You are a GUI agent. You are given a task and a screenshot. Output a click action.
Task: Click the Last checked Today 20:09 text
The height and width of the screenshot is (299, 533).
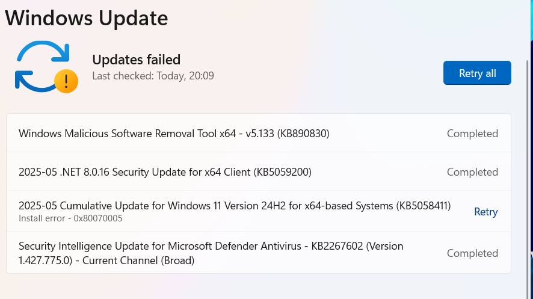click(153, 76)
